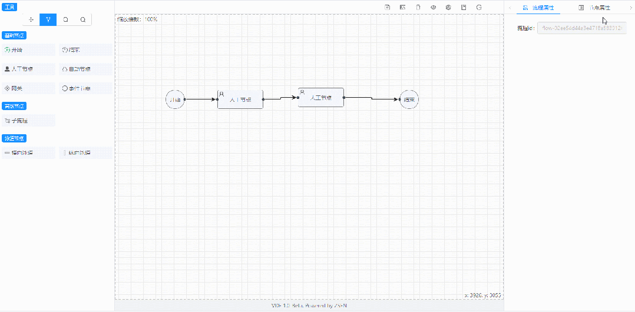Pick the 横向泳道 horizontal lane item
The width and height of the screenshot is (635, 312).
[x=28, y=153]
